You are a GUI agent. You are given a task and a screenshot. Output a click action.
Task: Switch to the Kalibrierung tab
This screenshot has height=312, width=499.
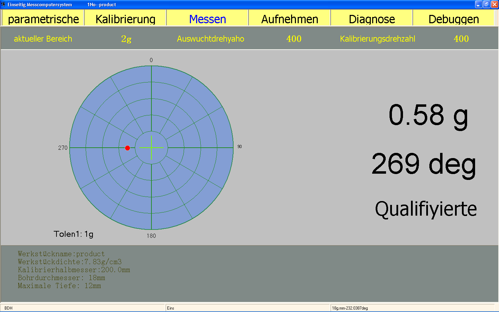(x=125, y=19)
